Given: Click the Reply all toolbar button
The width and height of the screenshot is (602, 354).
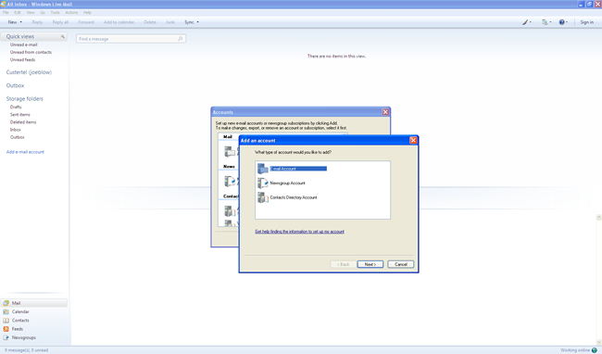Looking at the screenshot, I should pos(60,22).
